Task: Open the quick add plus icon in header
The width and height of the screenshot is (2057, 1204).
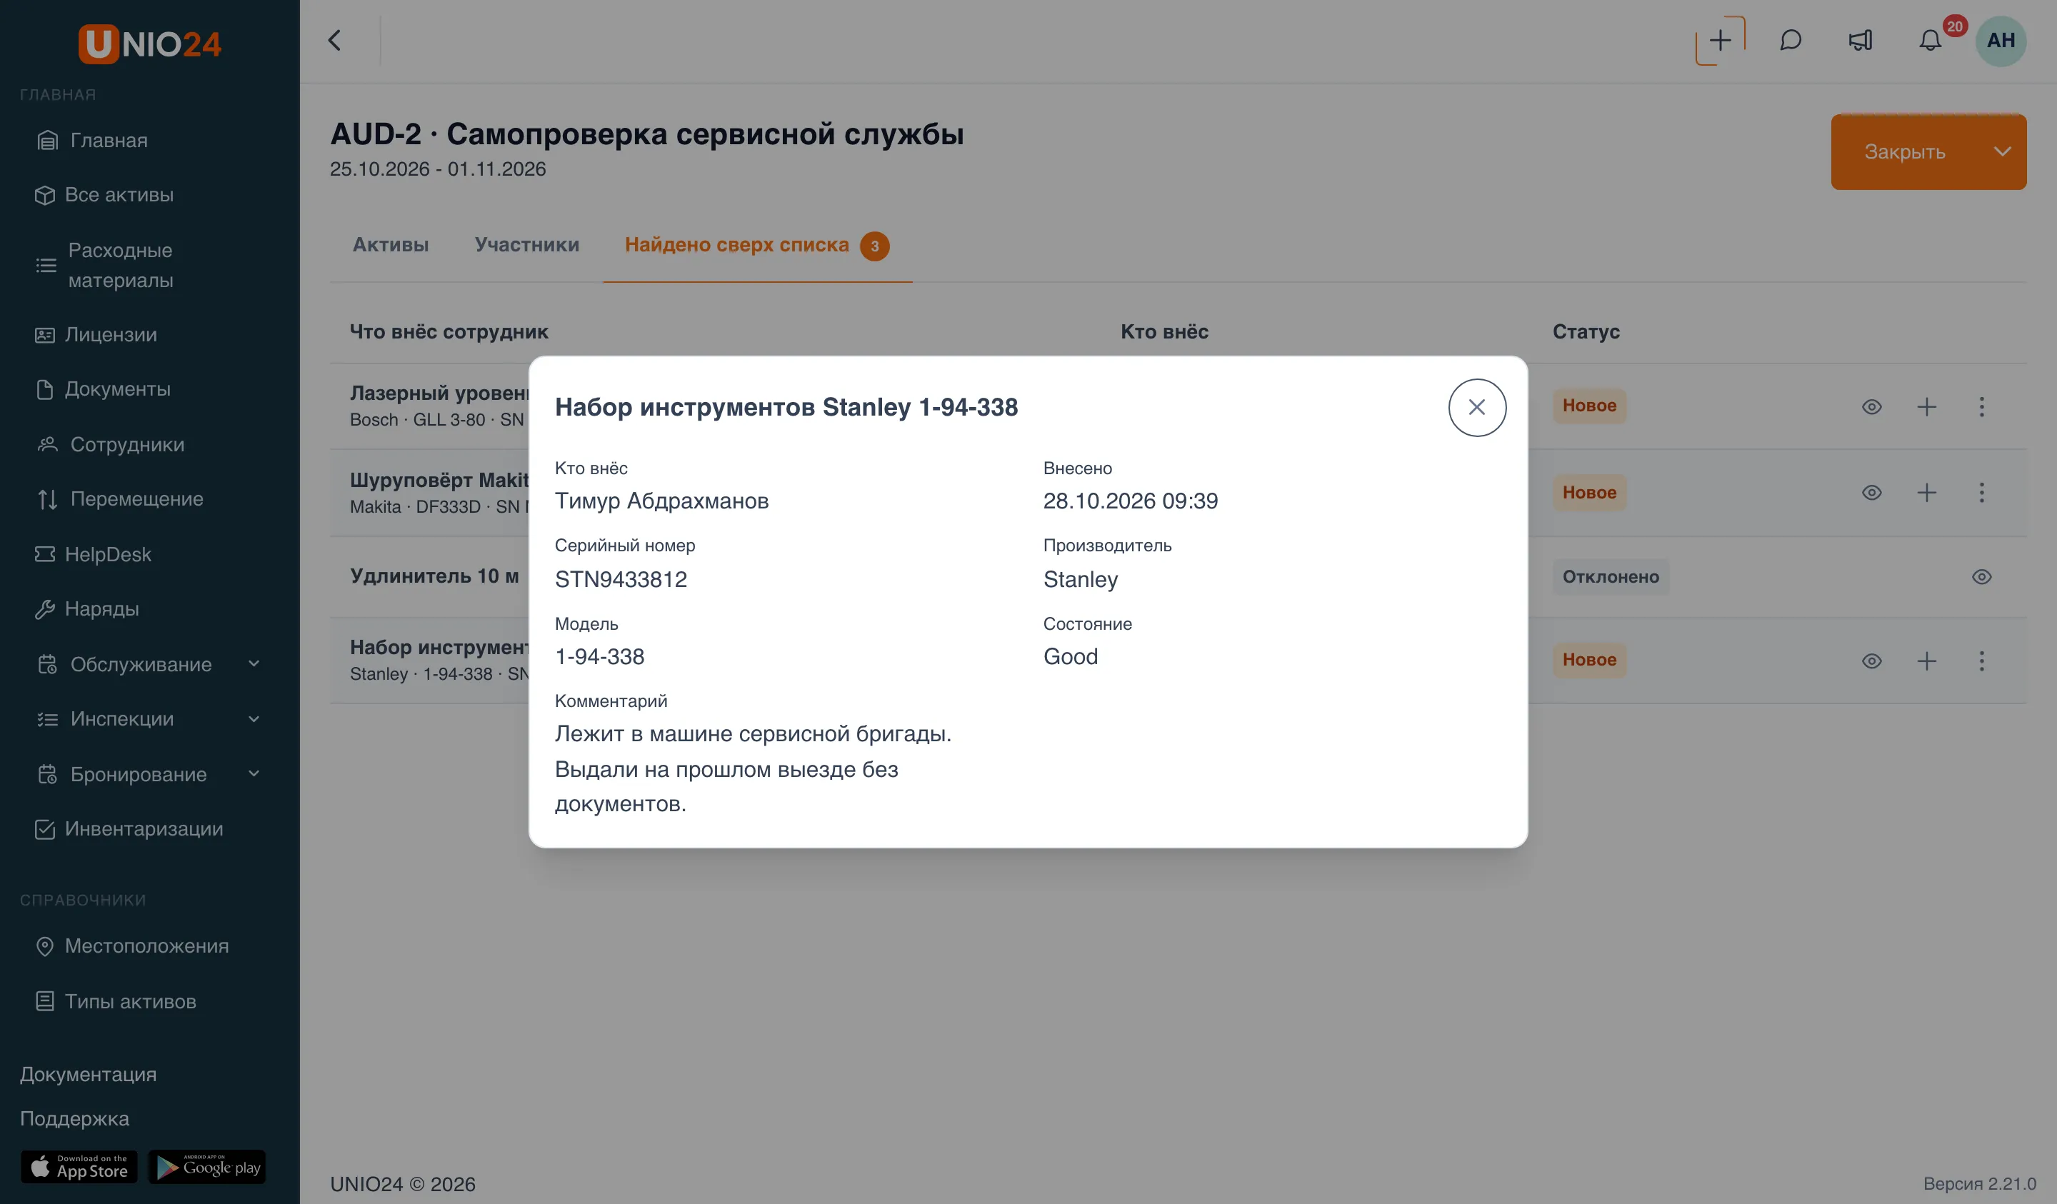Action: pos(1720,40)
